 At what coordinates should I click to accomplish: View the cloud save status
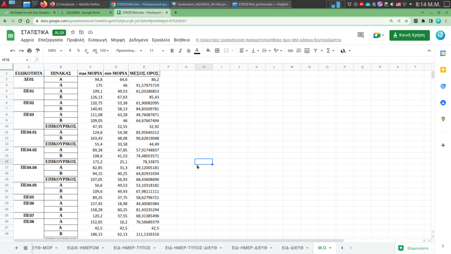[x=90, y=32]
